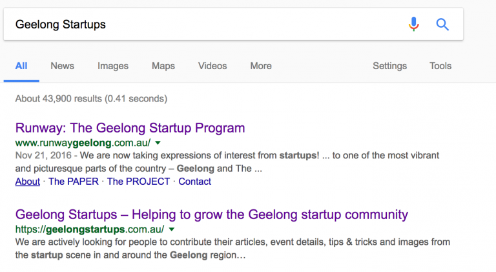Expand the More search categories menu

click(x=261, y=66)
